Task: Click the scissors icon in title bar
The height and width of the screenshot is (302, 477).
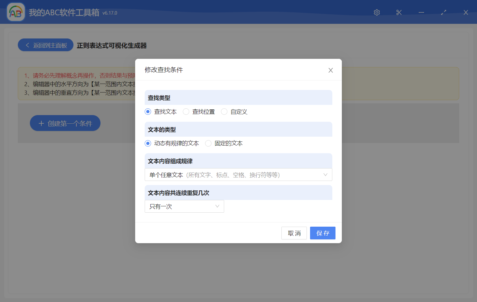Action: [x=399, y=12]
